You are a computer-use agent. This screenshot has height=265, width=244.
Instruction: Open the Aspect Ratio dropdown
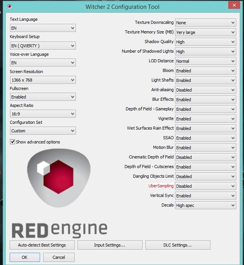43,114
